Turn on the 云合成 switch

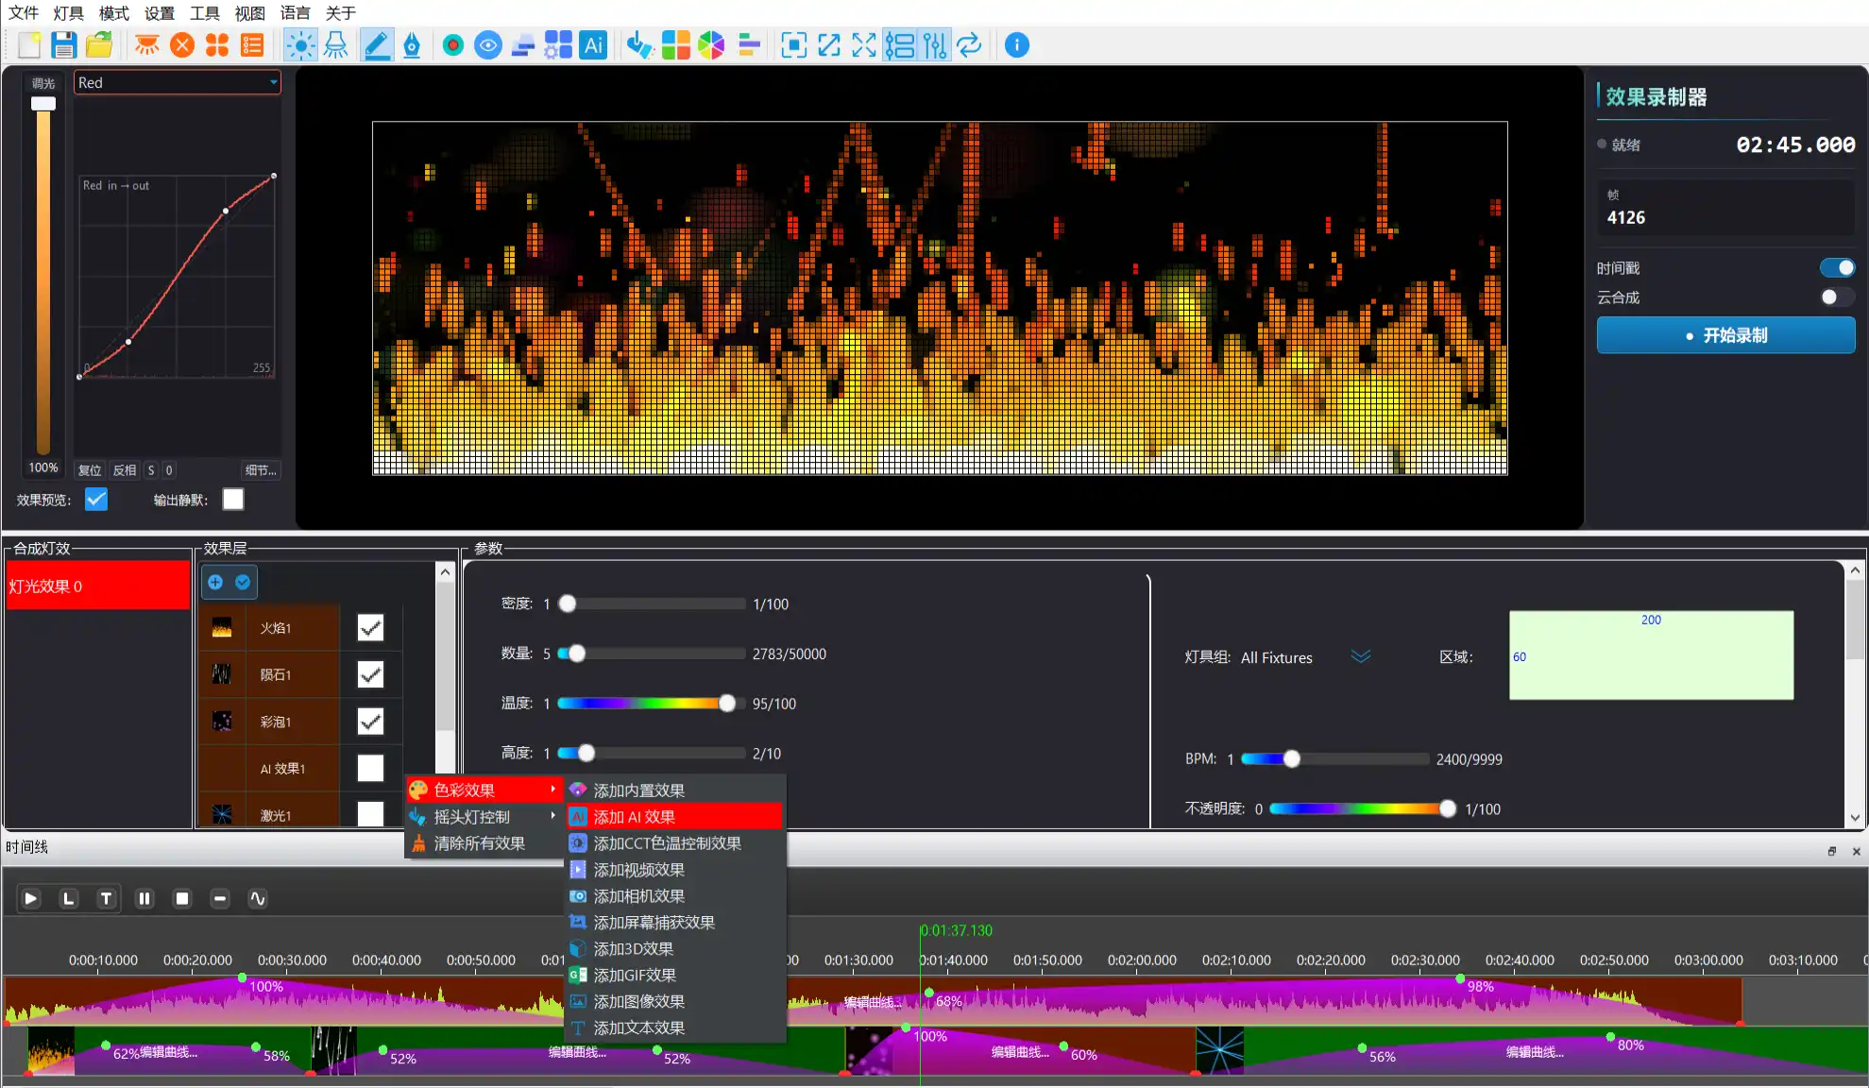point(1837,297)
